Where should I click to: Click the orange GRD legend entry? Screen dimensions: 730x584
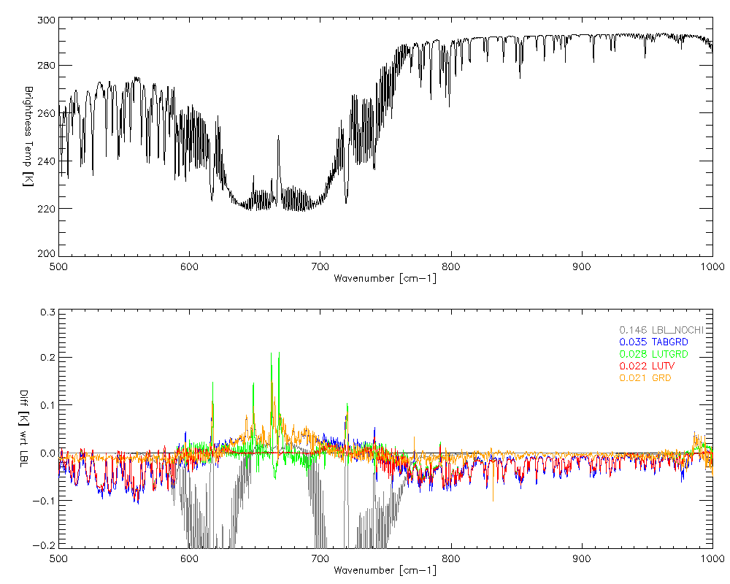pyautogui.click(x=645, y=378)
